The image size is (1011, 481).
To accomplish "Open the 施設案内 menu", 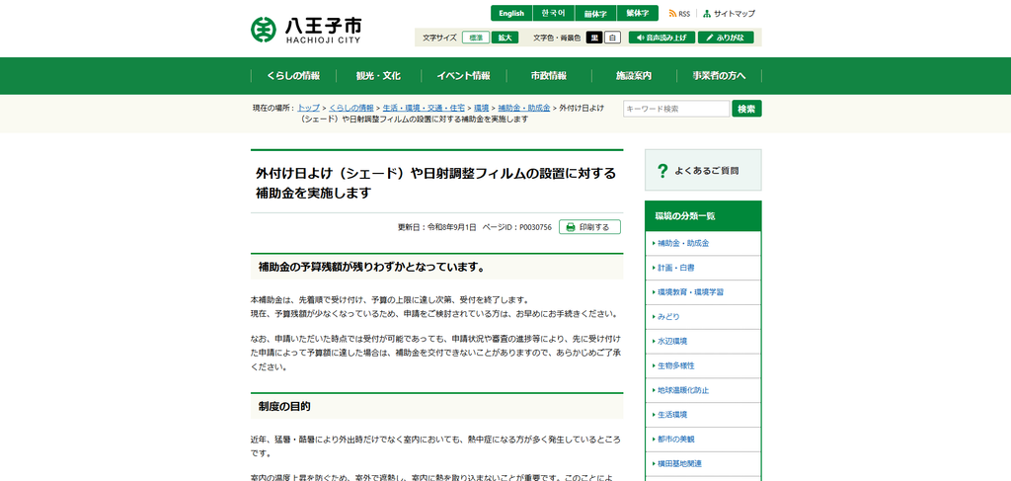I will (x=634, y=76).
